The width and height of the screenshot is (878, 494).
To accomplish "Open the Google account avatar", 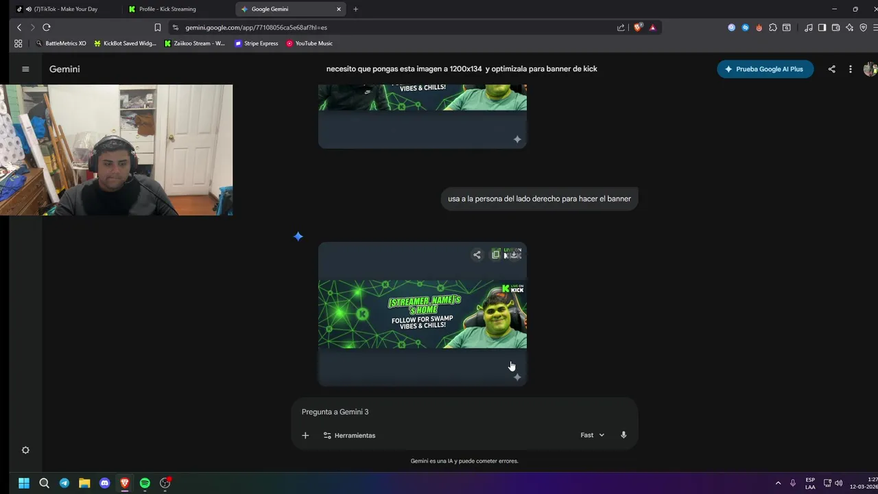I will [870, 69].
